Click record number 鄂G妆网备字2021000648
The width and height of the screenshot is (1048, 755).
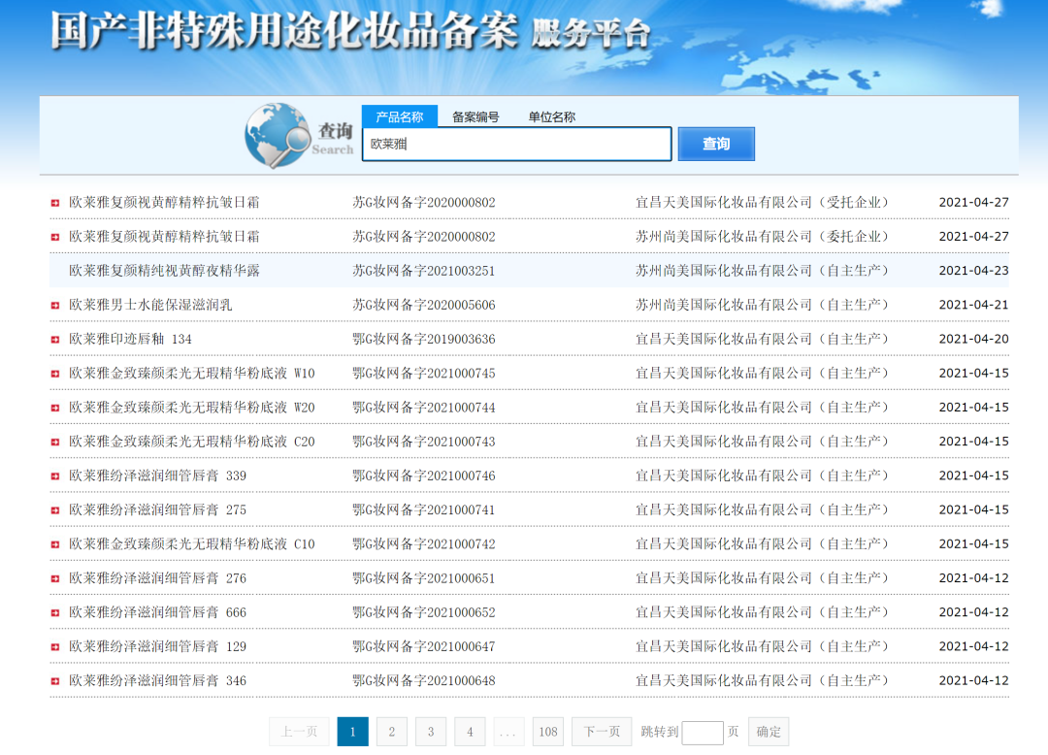click(x=424, y=681)
